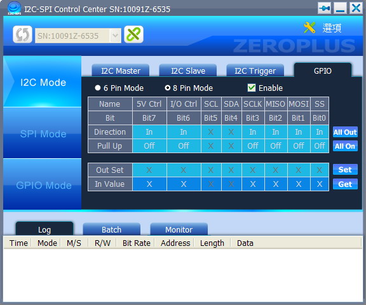Viewport: 366px width, 305px height.
Task: Toggle Direction cell for Bit7 5V Ctrl
Action: 149,132
